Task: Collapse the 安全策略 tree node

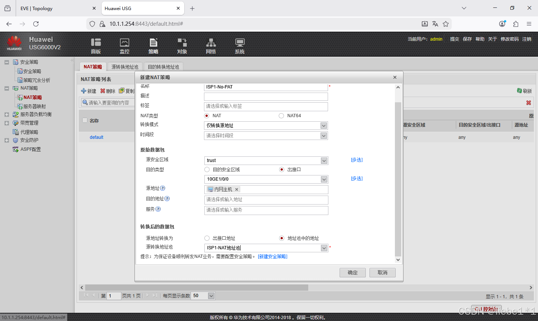Action: [7, 62]
